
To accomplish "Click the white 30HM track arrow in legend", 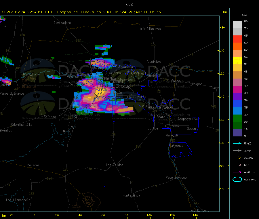I will [237, 151].
